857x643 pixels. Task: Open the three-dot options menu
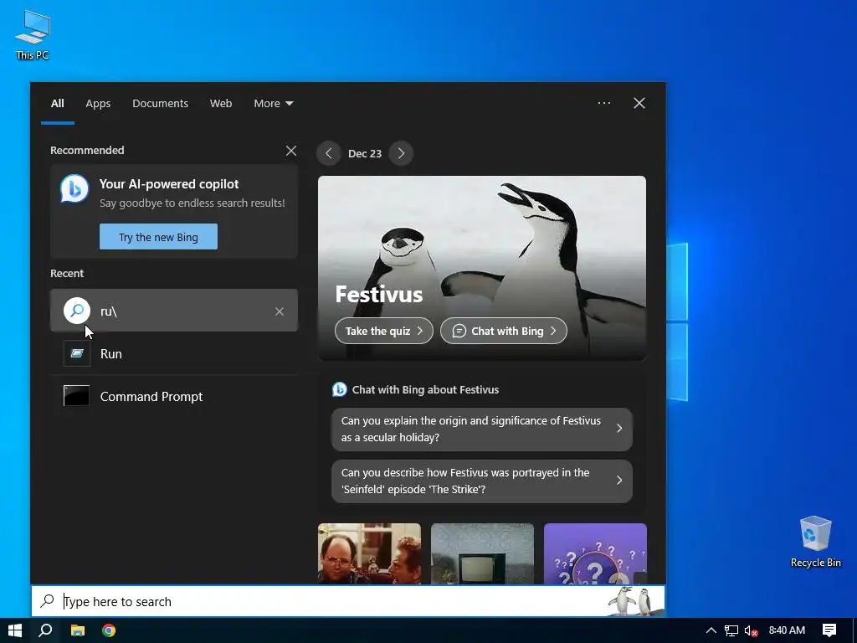pyautogui.click(x=604, y=103)
